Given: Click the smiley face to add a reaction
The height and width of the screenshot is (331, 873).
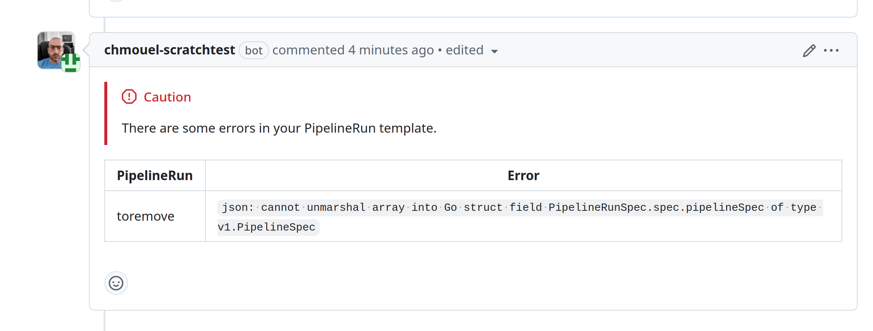Looking at the screenshot, I should tap(116, 283).
